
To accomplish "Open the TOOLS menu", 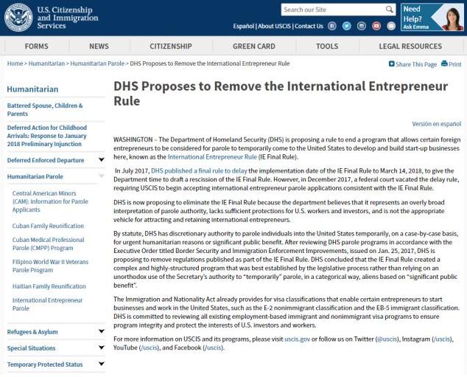I will 327,46.
